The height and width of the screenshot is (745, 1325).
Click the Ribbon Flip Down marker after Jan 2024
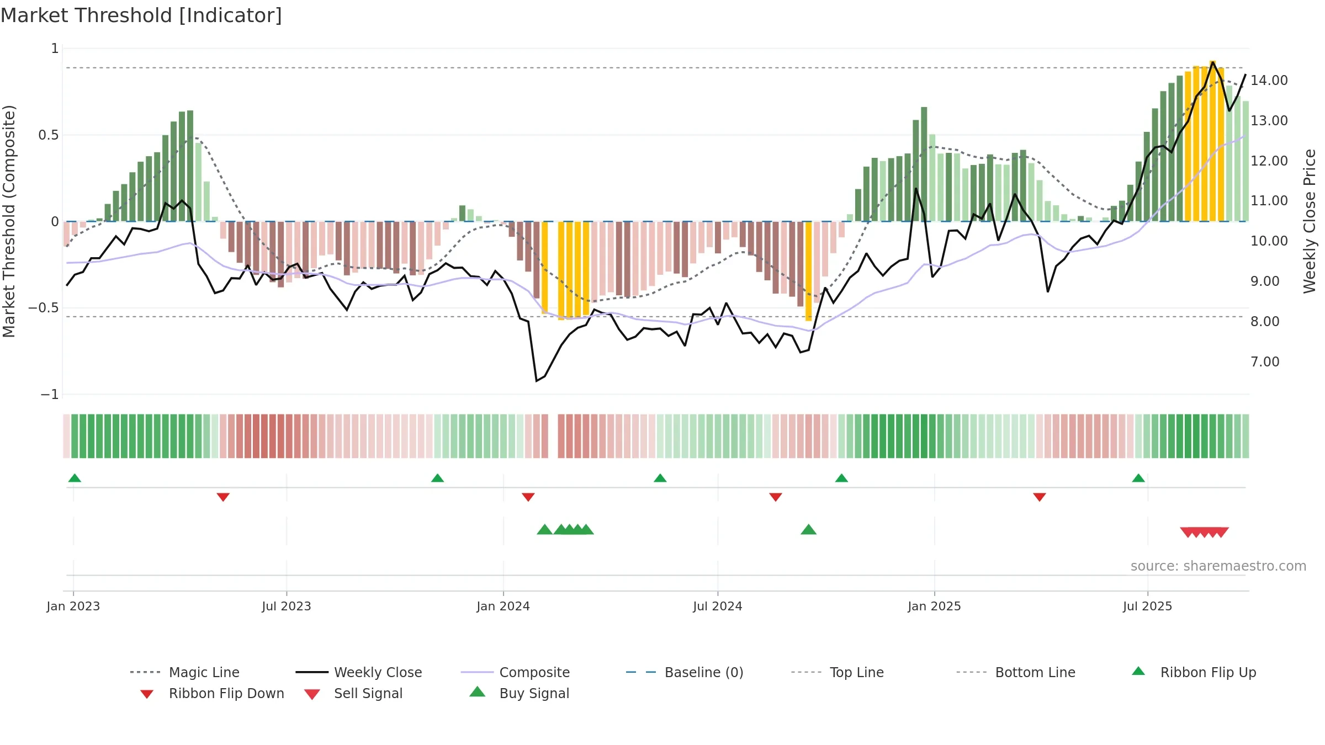528,497
